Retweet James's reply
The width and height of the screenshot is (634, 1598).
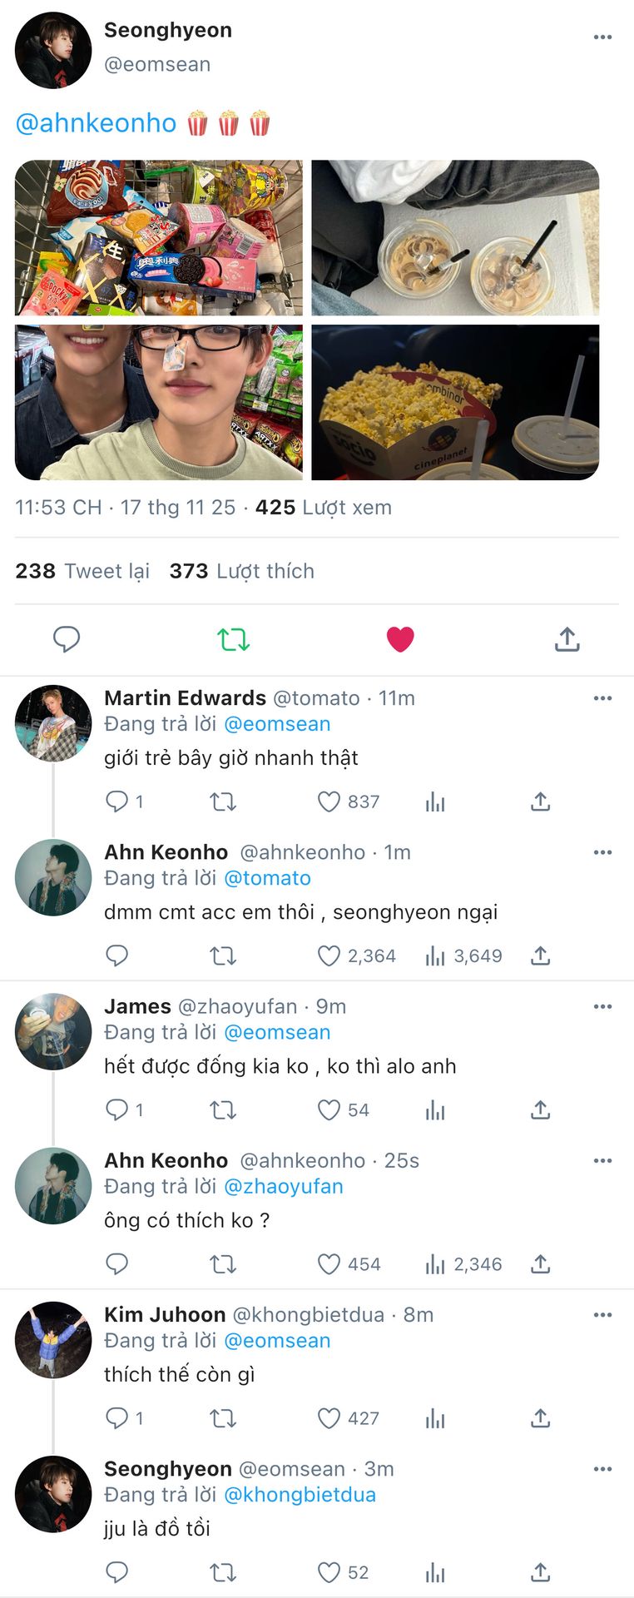coord(223,1109)
